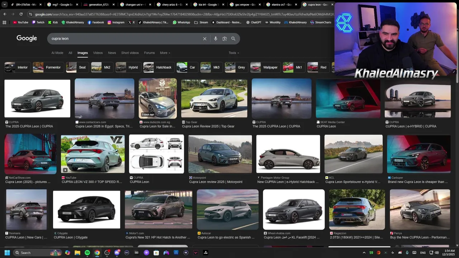
Task: Open 'Cupra's New 321 HP Hot Hatch' Motor1 link
Action: click(x=158, y=237)
